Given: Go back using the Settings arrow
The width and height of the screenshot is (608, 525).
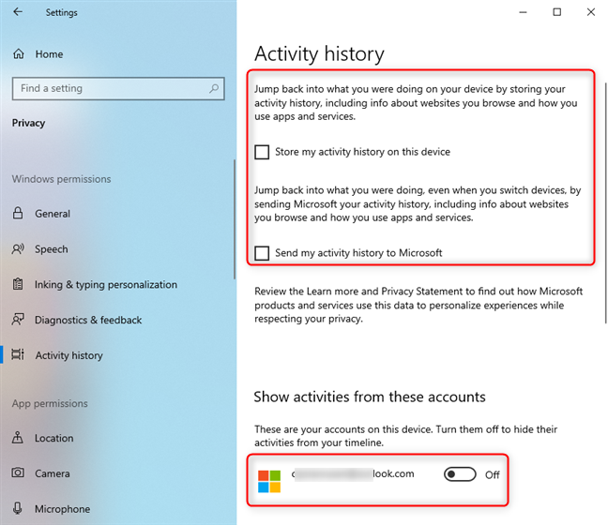Looking at the screenshot, I should coord(18,12).
